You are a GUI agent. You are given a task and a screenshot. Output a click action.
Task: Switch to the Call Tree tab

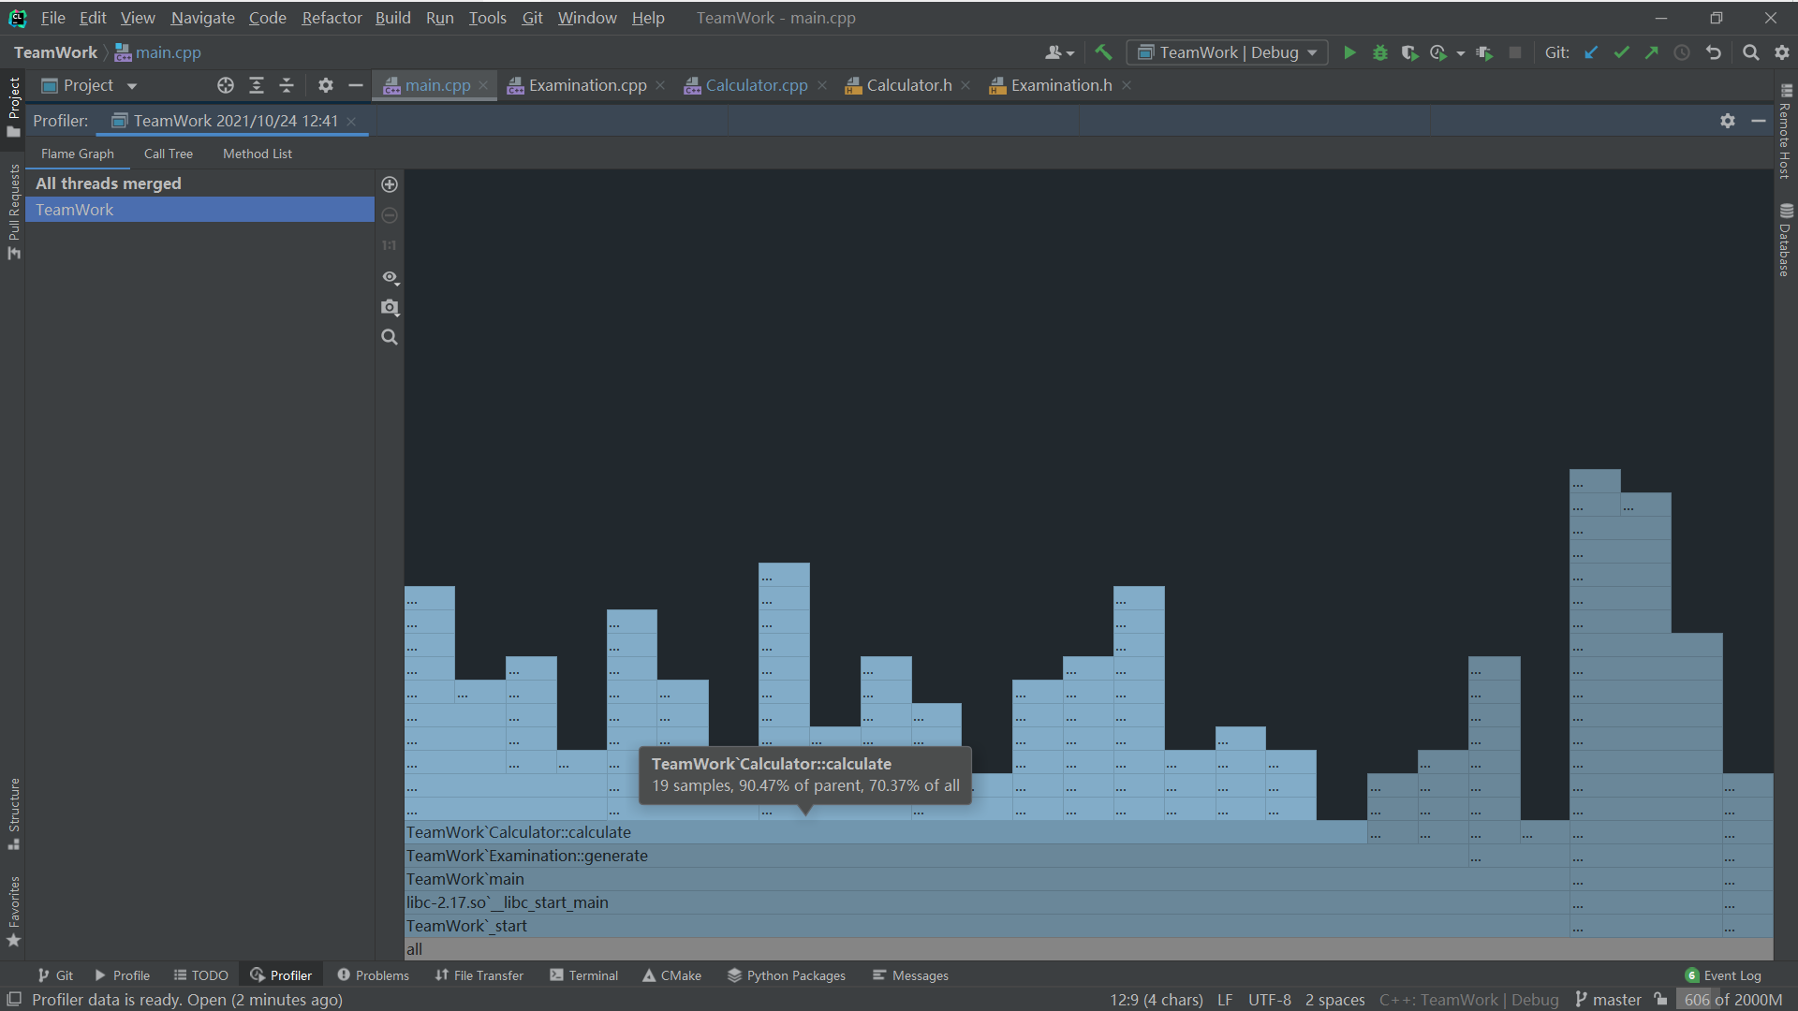(169, 154)
